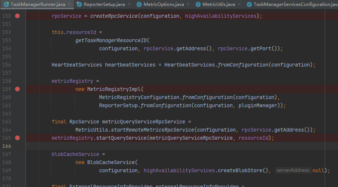This screenshot has width=338, height=187.
Task: Open the ReporterSetup.java tab
Action: pos(104,4)
